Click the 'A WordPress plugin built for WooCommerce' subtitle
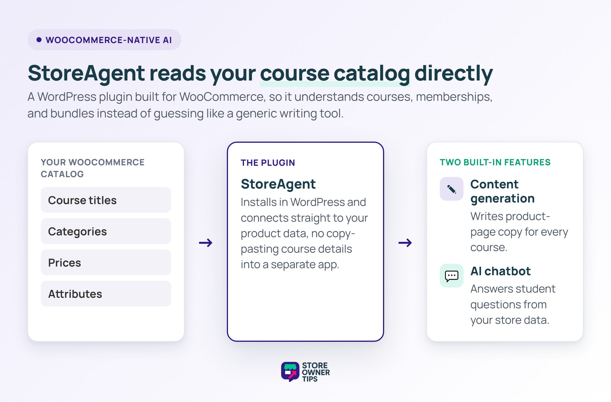 coord(260,105)
